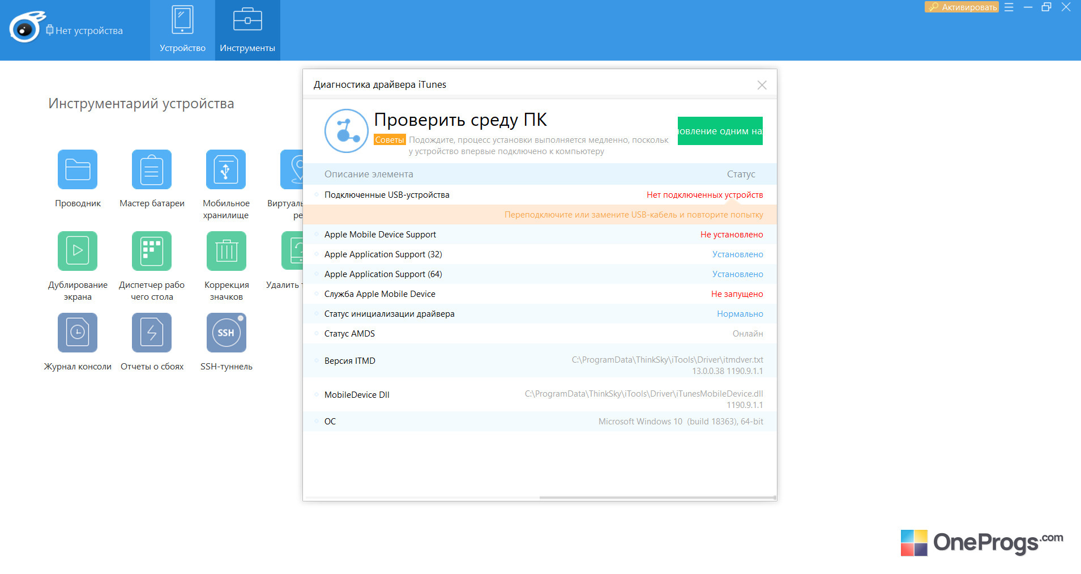Viewport: 1081px width, 574px height.
Task: Click the Microsoft Windows 10 build value
Action: point(681,422)
